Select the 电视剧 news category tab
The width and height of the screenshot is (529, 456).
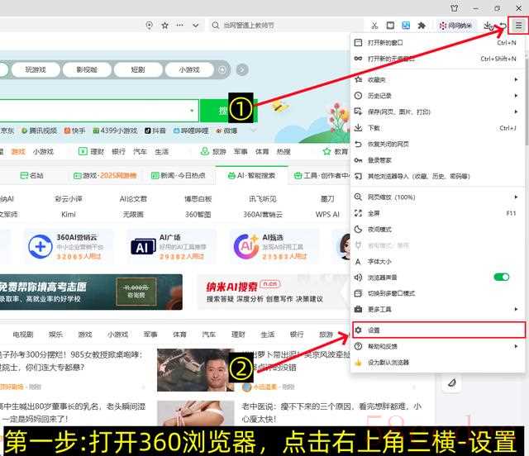pos(23,335)
